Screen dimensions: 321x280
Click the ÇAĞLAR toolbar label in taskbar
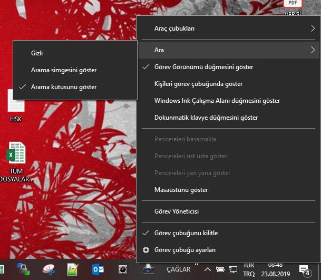(x=178, y=269)
